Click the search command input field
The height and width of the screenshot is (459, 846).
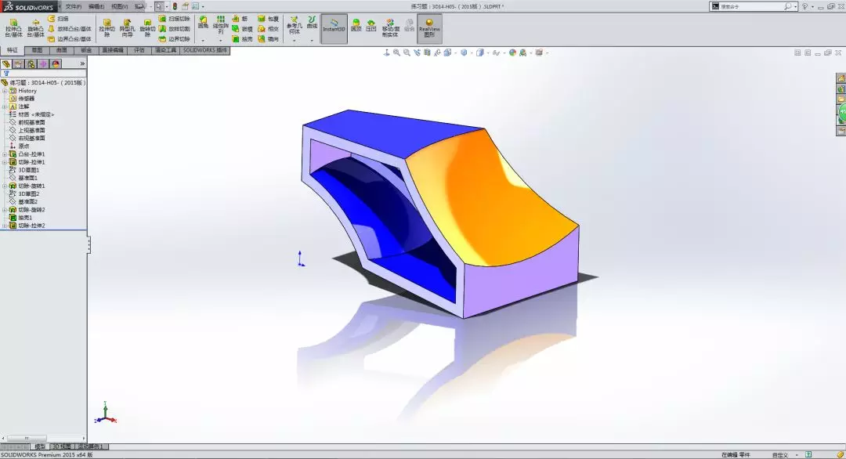751,6
